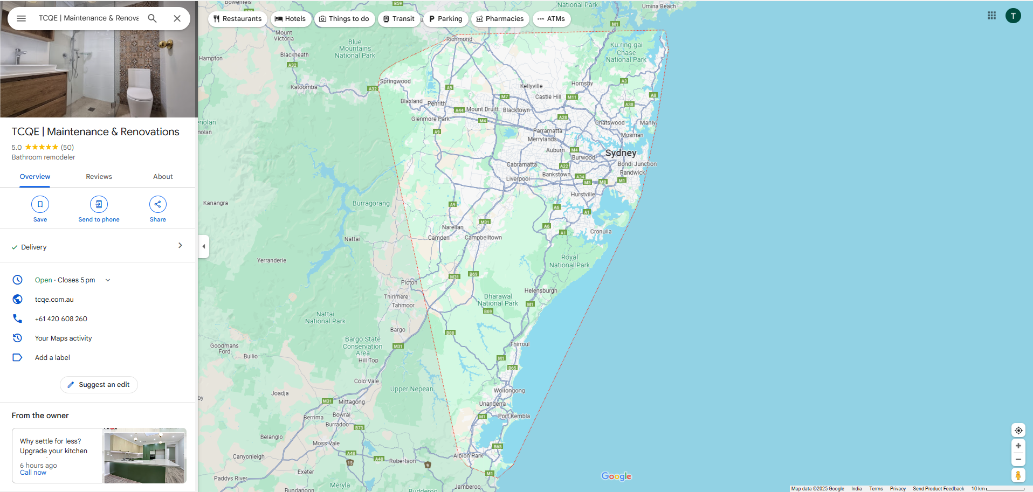This screenshot has width=1033, height=492.
Task: Open Your Maps activity
Action: pos(64,338)
